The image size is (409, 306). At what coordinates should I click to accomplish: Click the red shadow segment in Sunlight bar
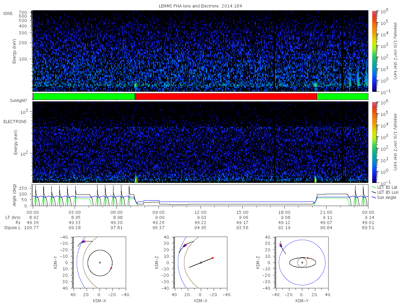[226, 97]
